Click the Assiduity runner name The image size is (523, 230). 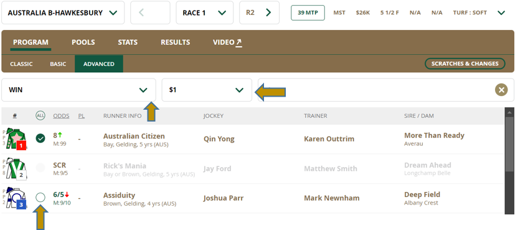[x=119, y=195]
